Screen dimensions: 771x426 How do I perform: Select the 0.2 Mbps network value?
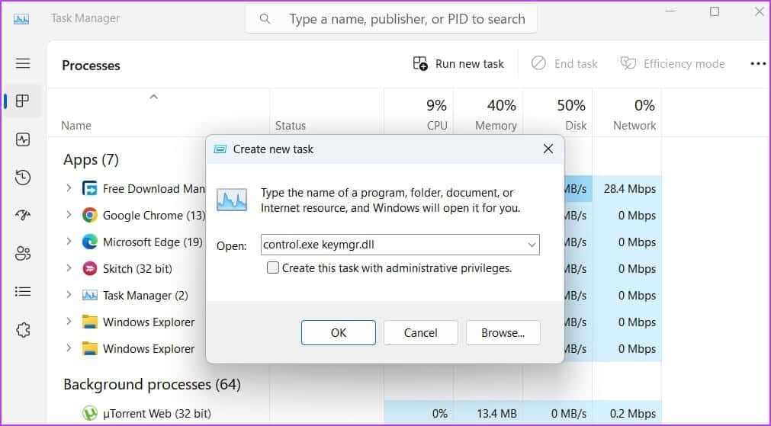[633, 414]
